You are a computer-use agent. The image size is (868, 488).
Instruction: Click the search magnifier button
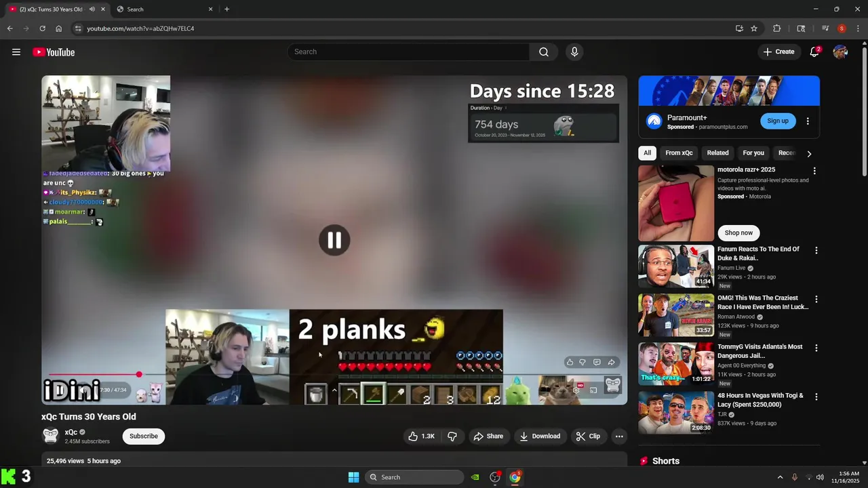click(x=544, y=52)
